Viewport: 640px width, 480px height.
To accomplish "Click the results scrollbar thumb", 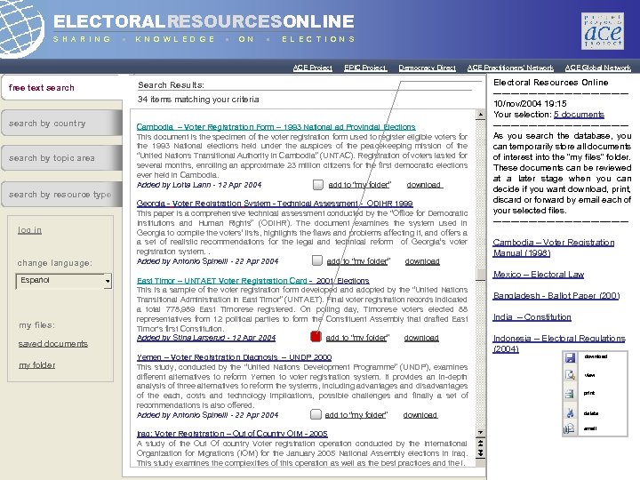I will 481,275.
